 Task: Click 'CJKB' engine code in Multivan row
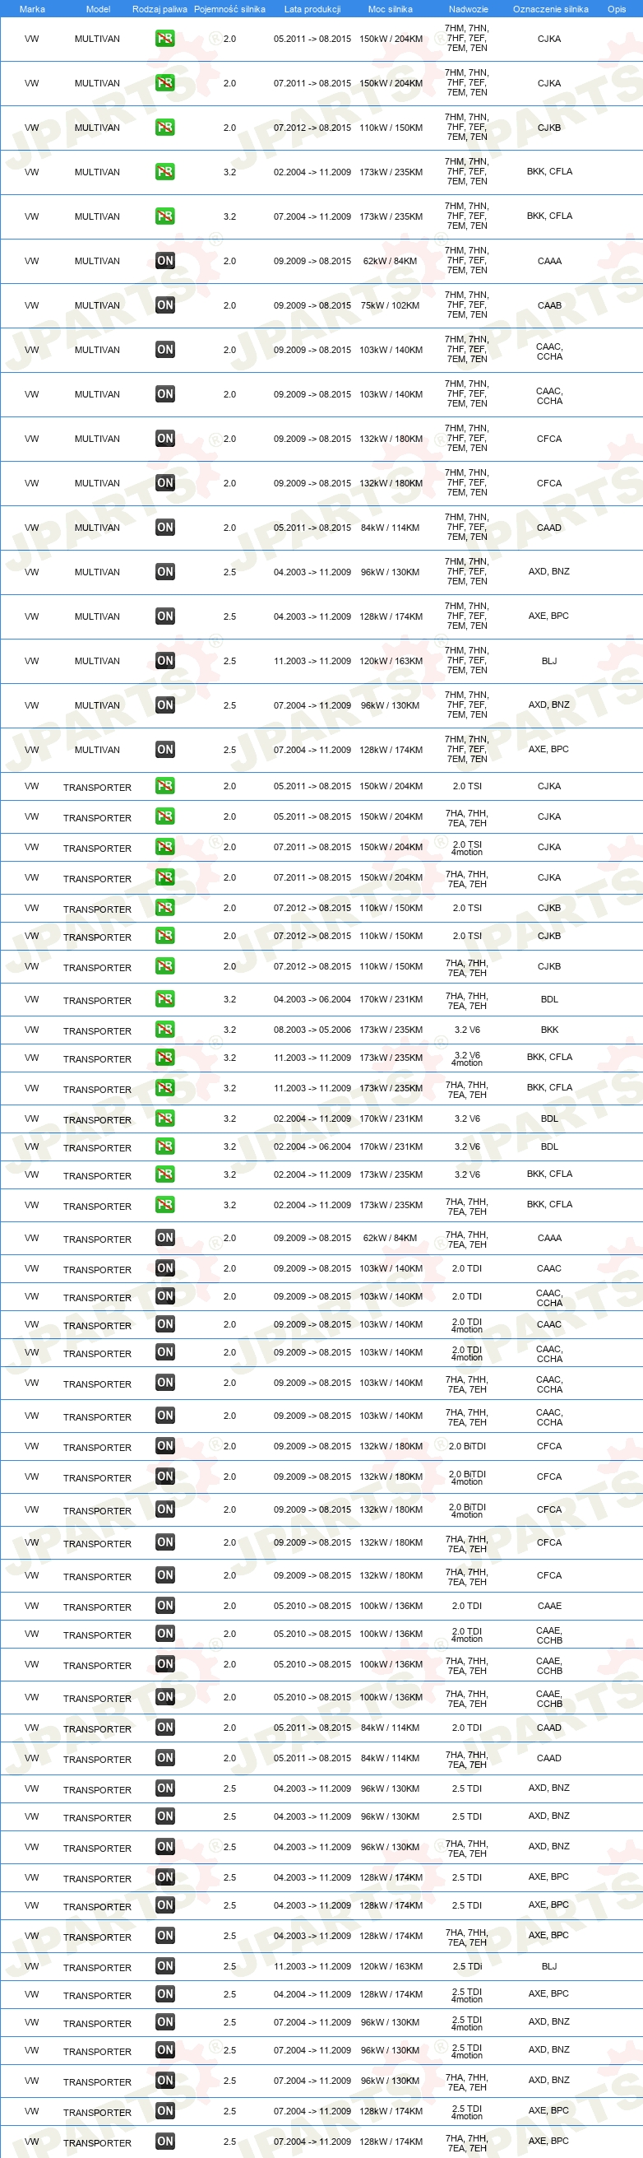coord(549,128)
